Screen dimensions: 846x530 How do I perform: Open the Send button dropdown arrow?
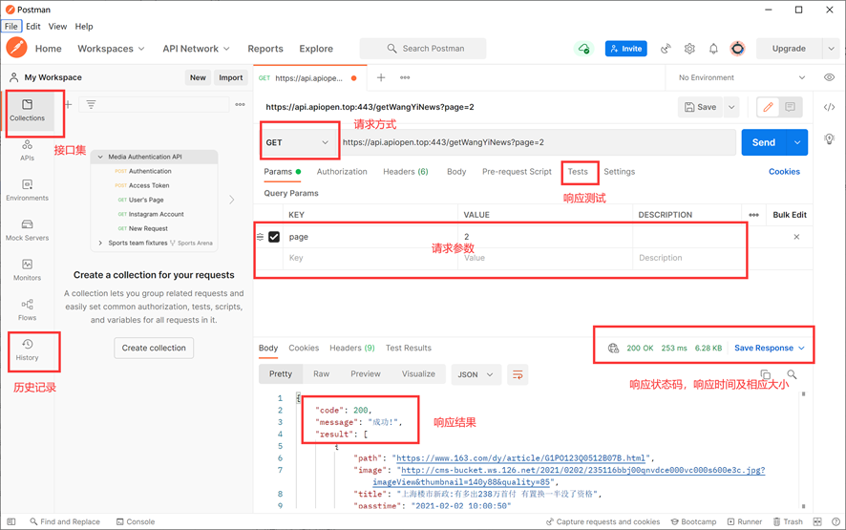tap(797, 142)
